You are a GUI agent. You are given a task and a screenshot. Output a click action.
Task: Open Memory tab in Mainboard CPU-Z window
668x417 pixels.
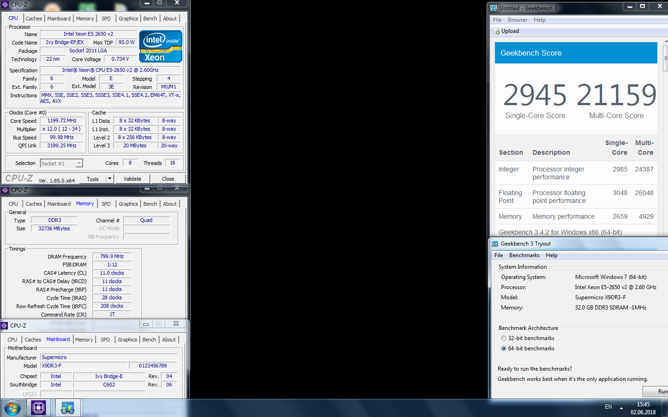pyautogui.click(x=84, y=340)
